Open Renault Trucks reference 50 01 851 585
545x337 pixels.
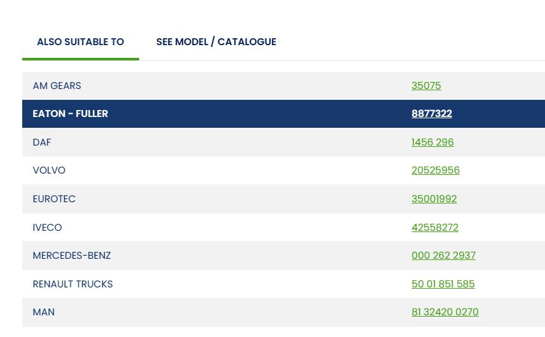click(443, 284)
